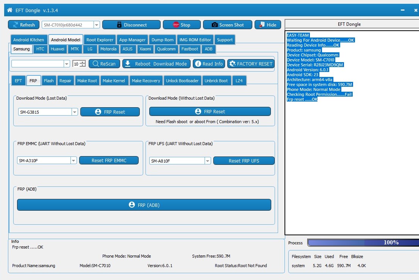Click the Read Info button
419x280 pixels.
tap(209, 64)
